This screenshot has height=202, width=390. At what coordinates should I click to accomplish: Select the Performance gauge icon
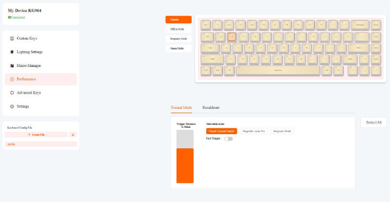point(12,79)
